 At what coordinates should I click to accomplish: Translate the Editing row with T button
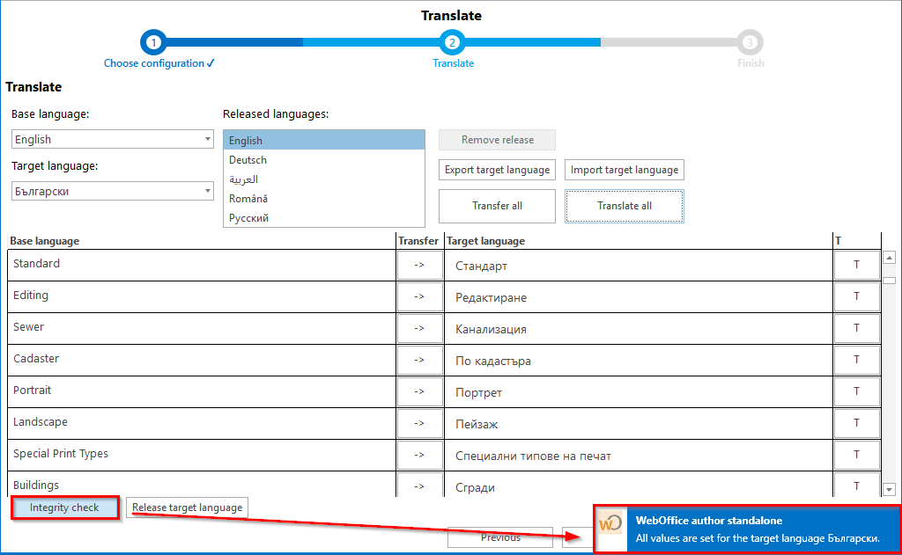856,296
